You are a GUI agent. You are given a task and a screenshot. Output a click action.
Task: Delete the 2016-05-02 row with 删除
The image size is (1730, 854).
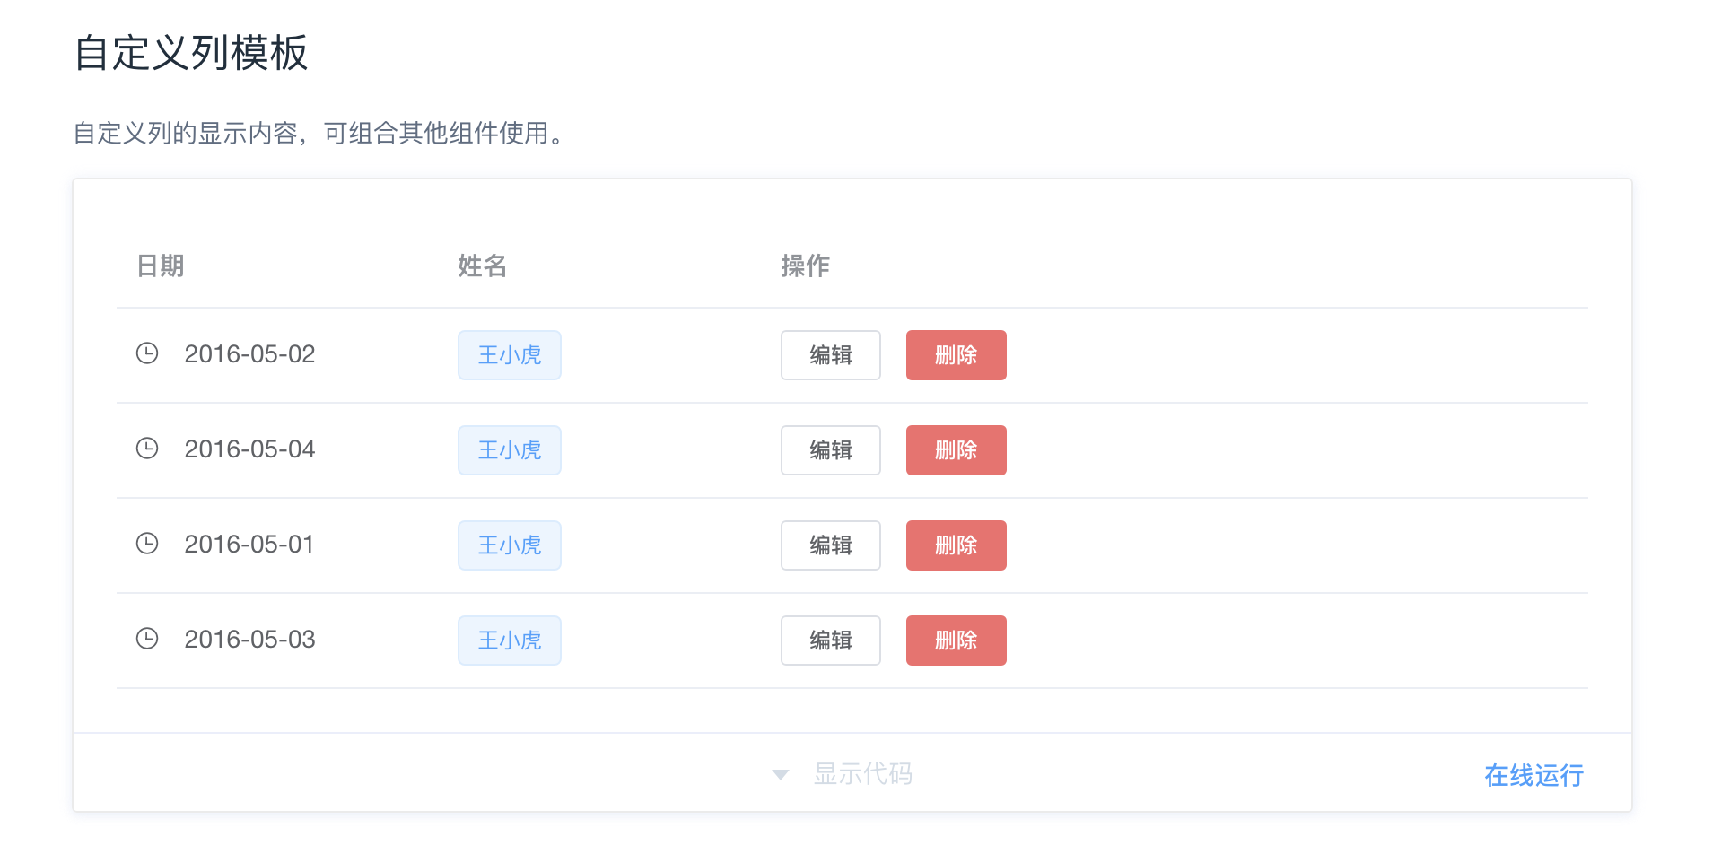[x=957, y=355]
